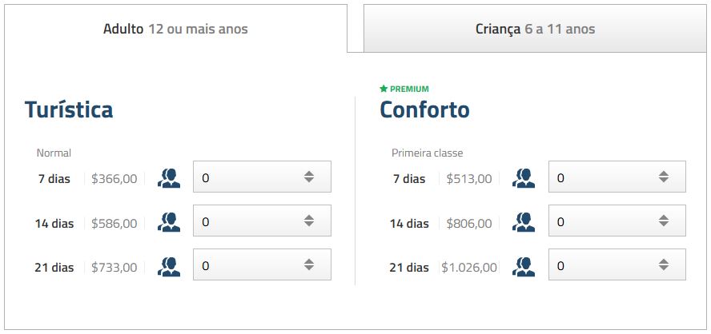The width and height of the screenshot is (711, 334).
Task: Open quantity dropdown for Turística 7 dias
Action: [x=262, y=177]
